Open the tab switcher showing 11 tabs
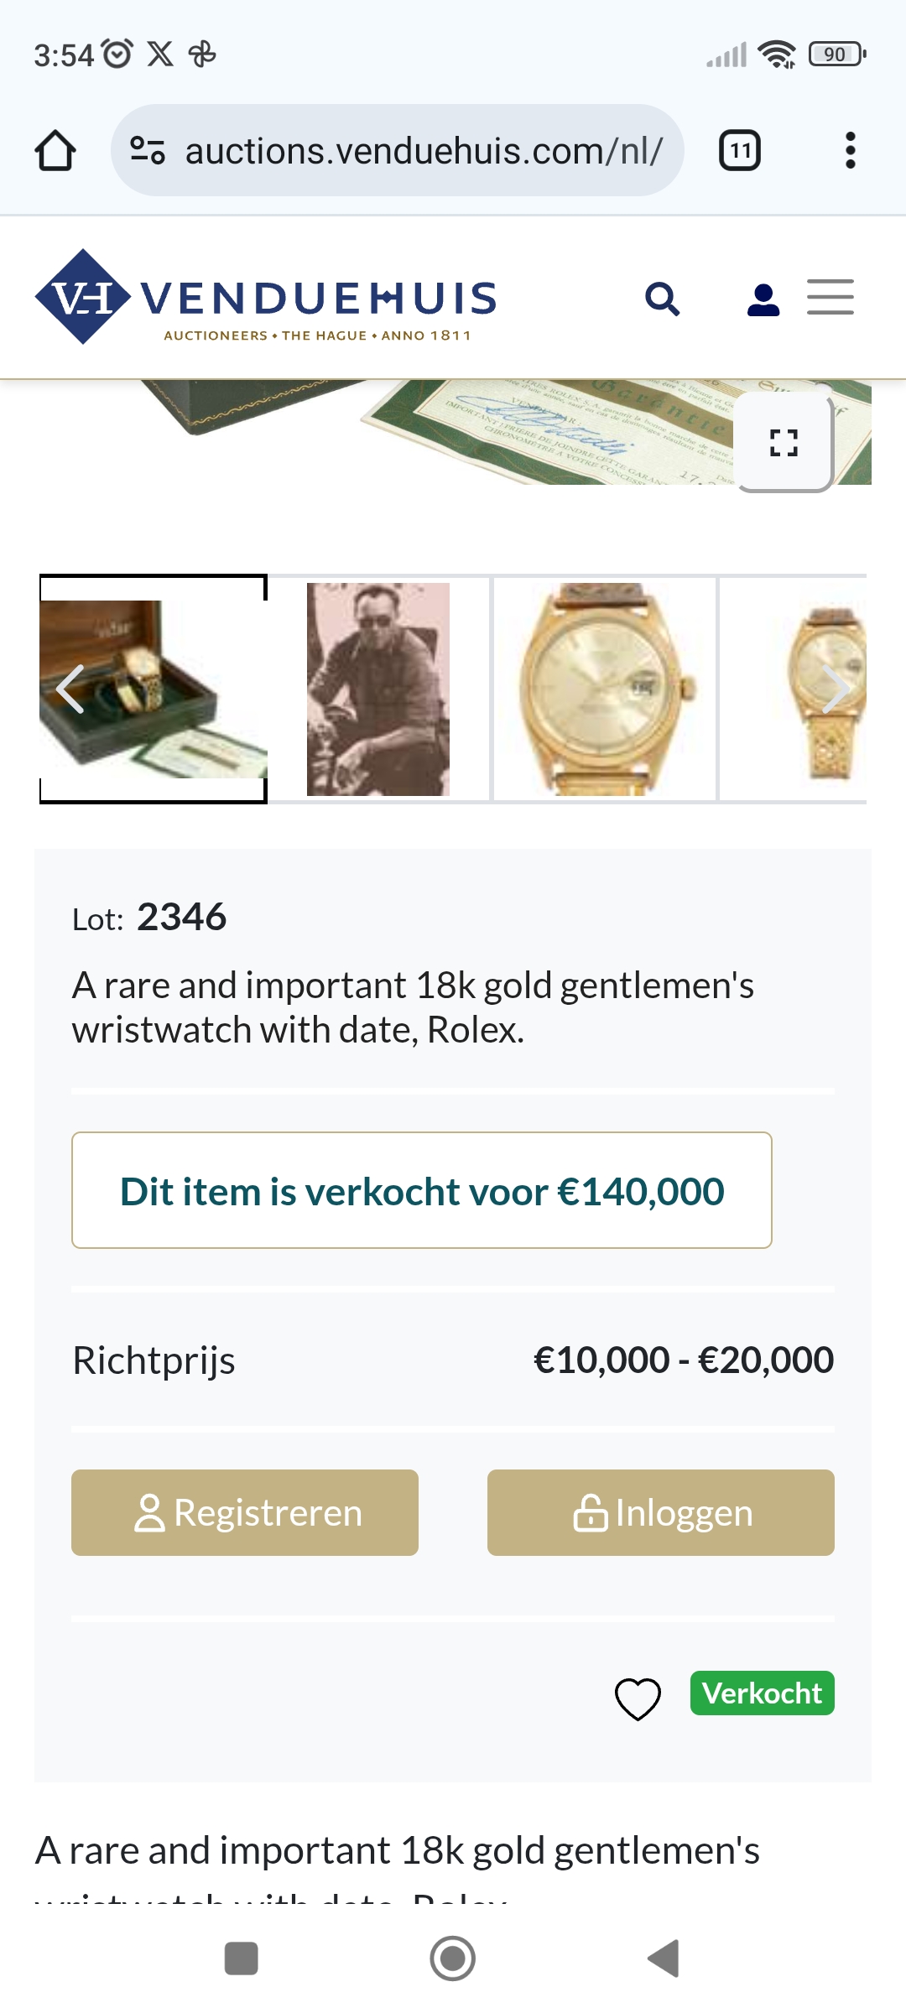The image size is (906, 2013). (x=740, y=151)
